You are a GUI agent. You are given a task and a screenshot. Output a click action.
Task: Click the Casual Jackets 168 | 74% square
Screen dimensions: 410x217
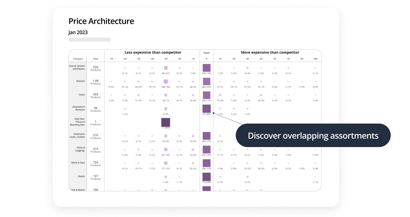point(207,68)
